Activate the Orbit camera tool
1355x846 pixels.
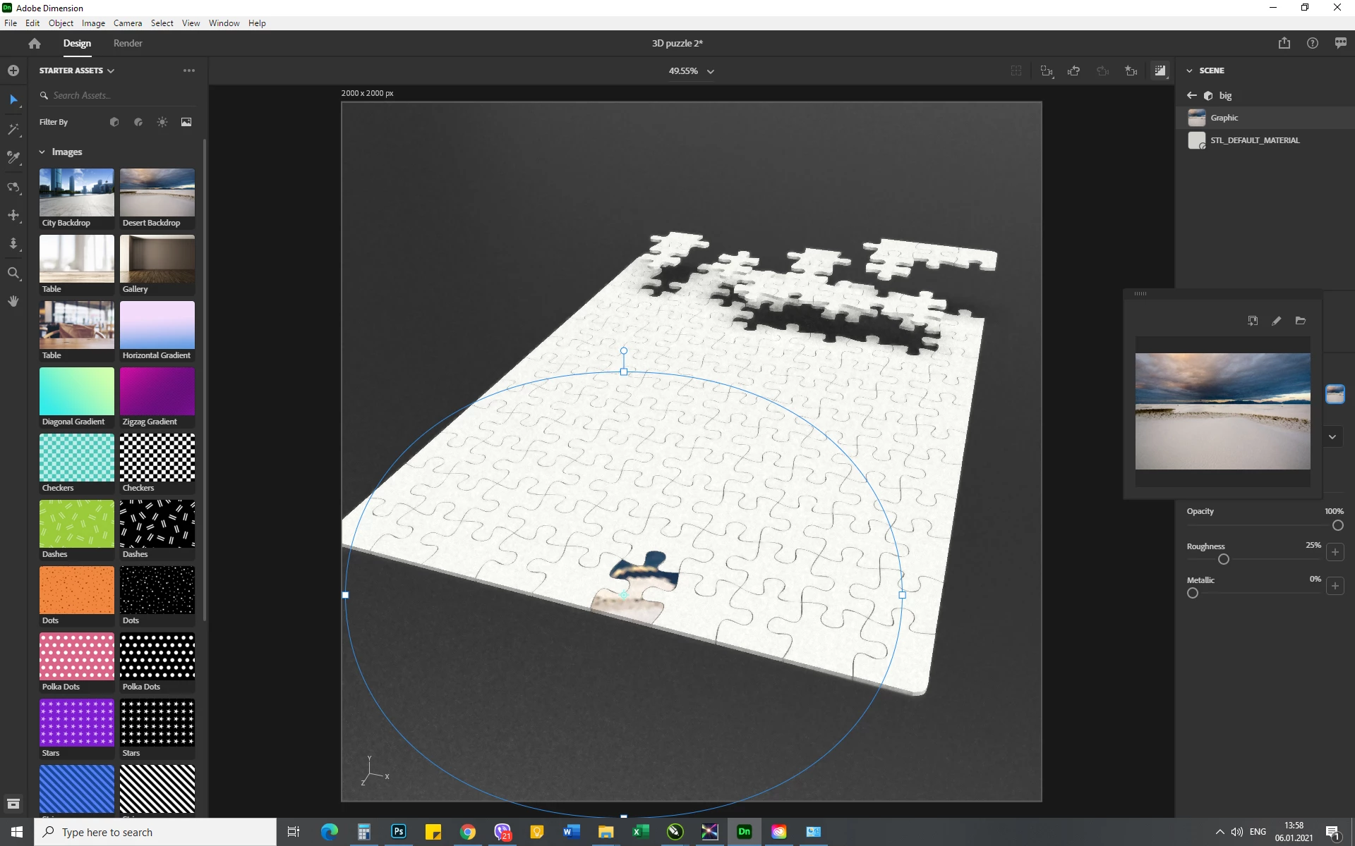point(13,187)
